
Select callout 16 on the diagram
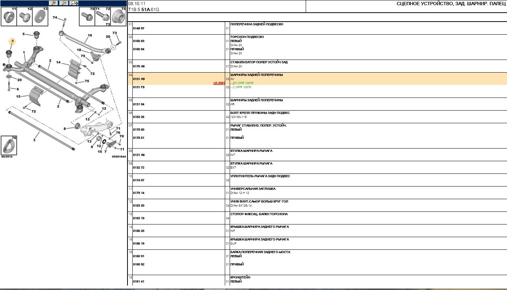click(90, 36)
